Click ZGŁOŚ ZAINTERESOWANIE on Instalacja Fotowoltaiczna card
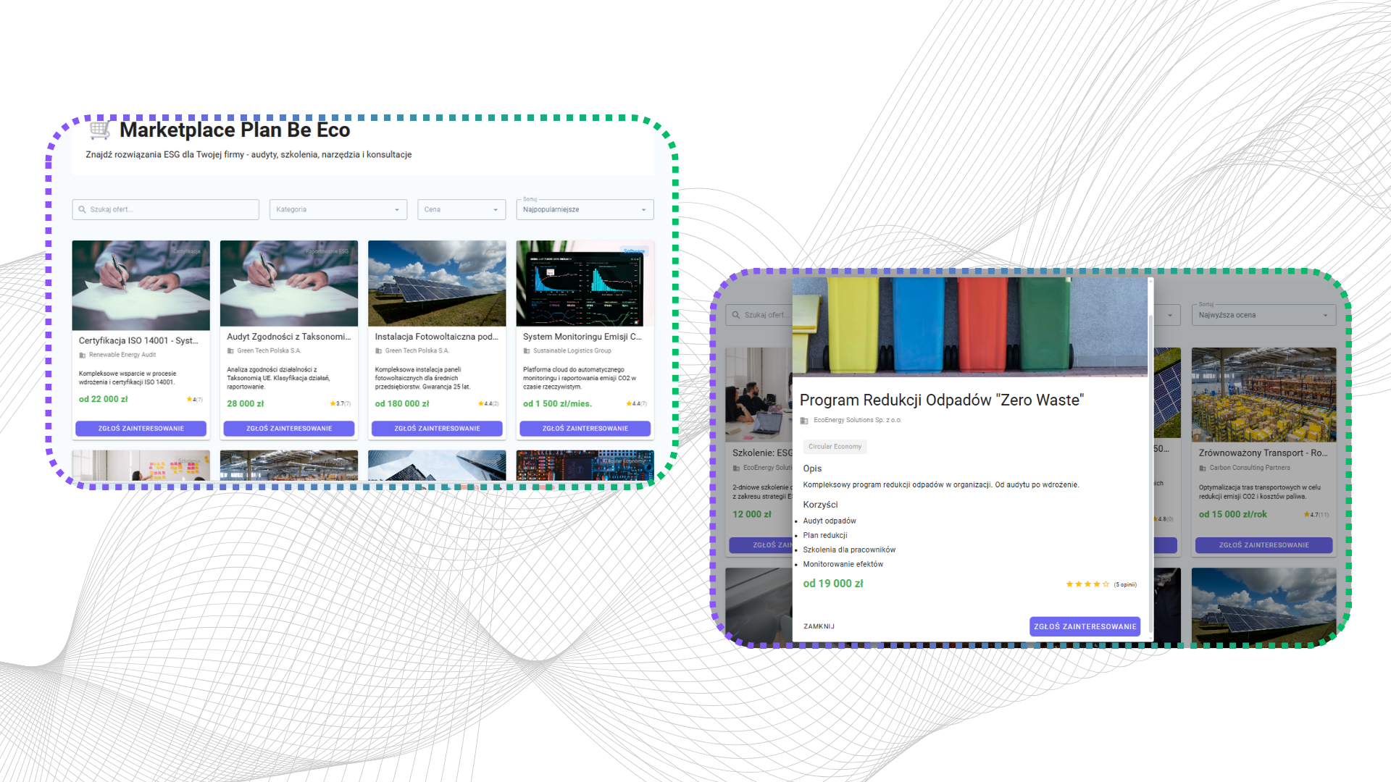 (437, 428)
